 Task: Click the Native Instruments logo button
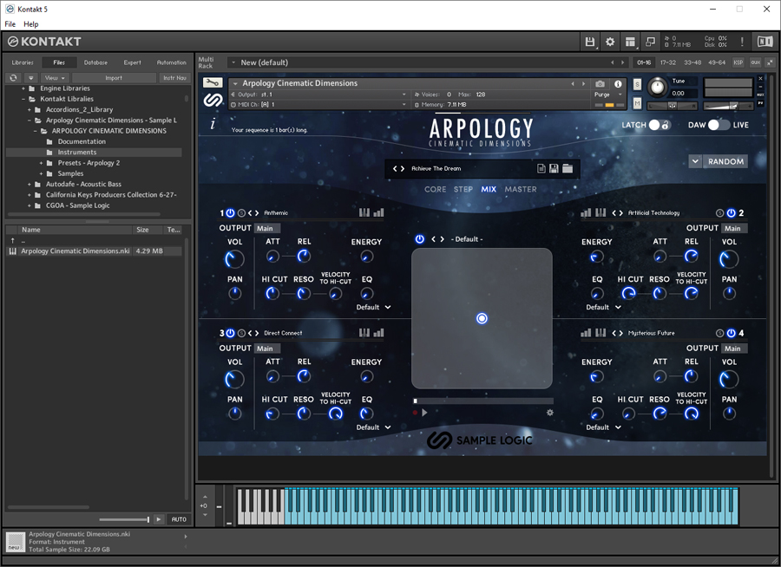[x=765, y=42]
